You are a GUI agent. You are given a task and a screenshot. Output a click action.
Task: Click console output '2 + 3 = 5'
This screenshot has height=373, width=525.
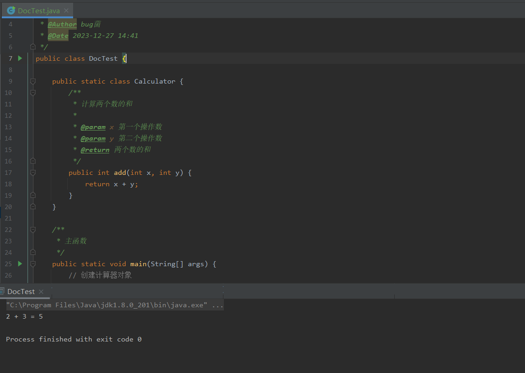tap(24, 316)
